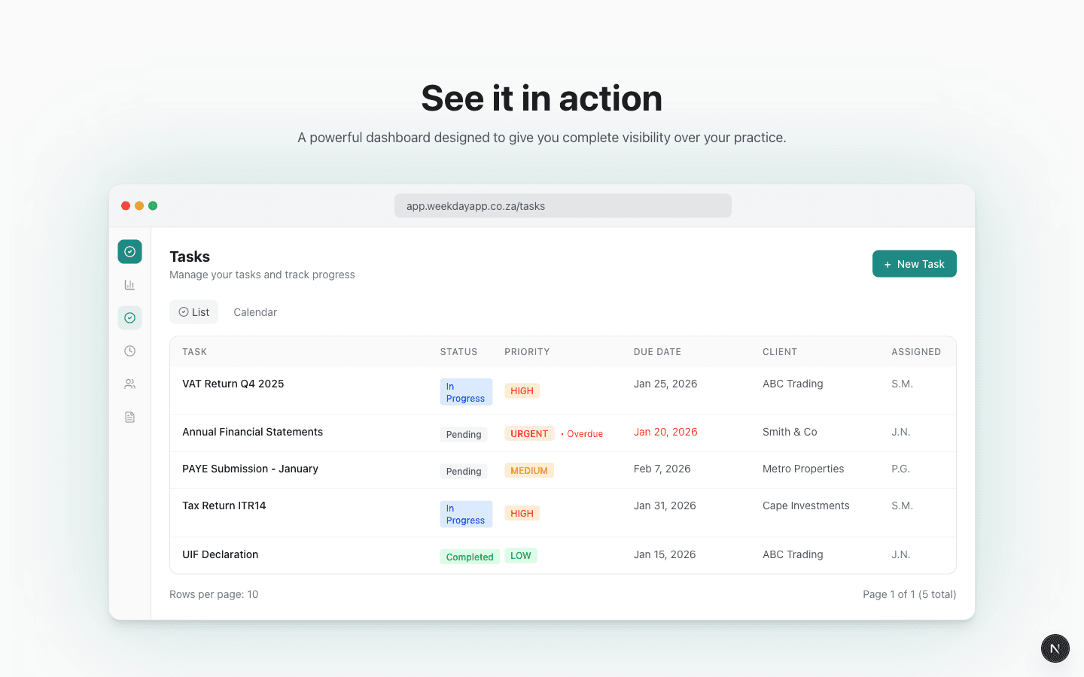Click the plus icon on New Task button
This screenshot has height=677, width=1084.
[x=889, y=263]
